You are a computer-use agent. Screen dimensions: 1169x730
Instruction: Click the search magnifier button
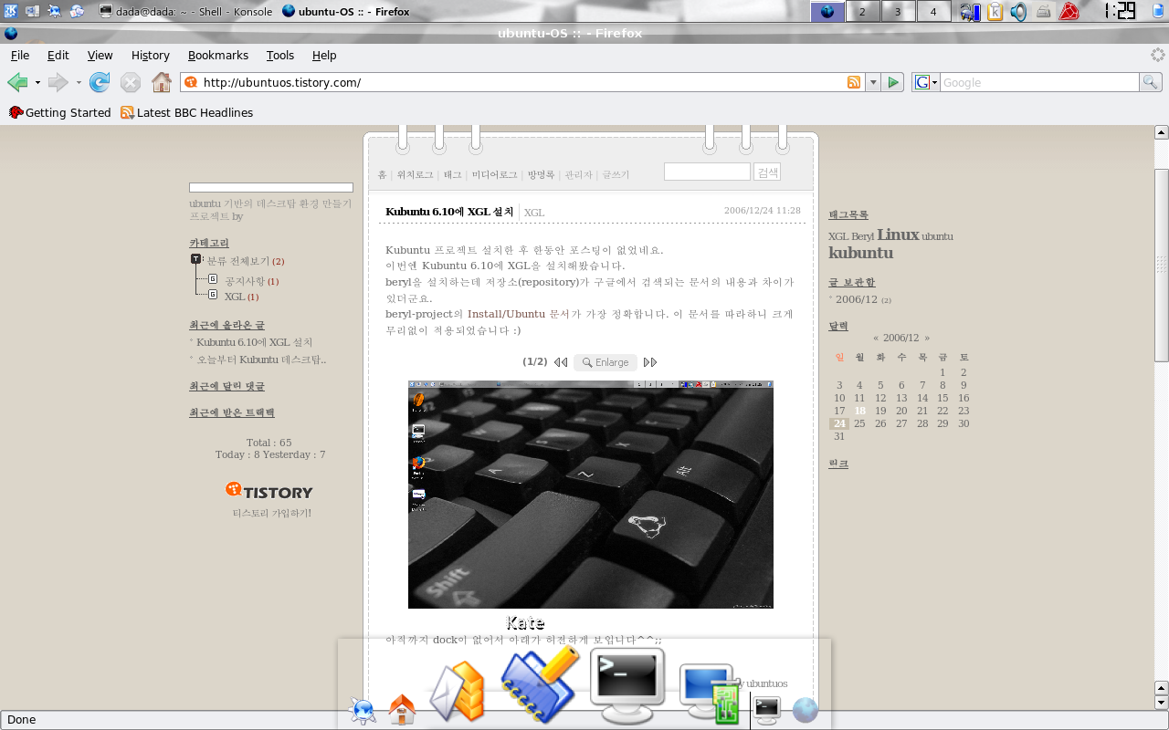coord(1151,82)
